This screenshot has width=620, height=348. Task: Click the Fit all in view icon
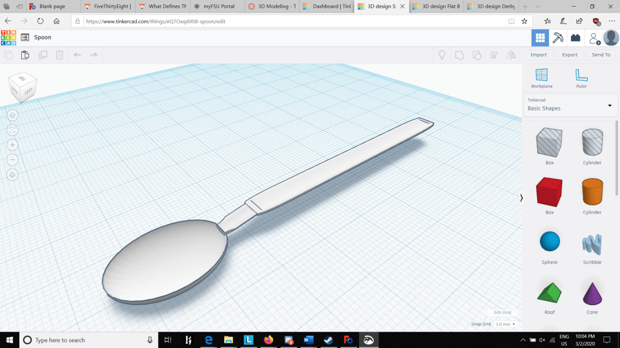13,130
